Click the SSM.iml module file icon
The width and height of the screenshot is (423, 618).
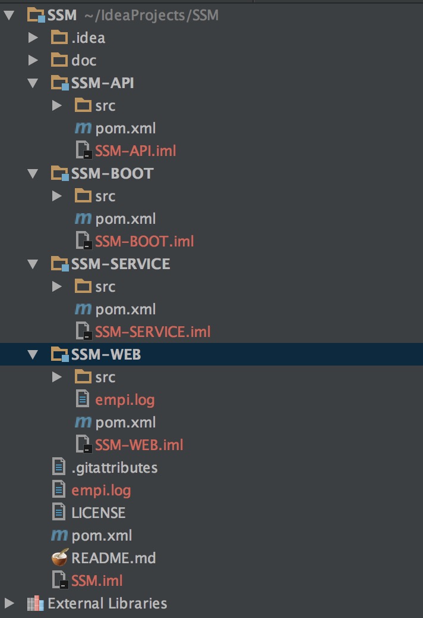pyautogui.click(x=60, y=580)
